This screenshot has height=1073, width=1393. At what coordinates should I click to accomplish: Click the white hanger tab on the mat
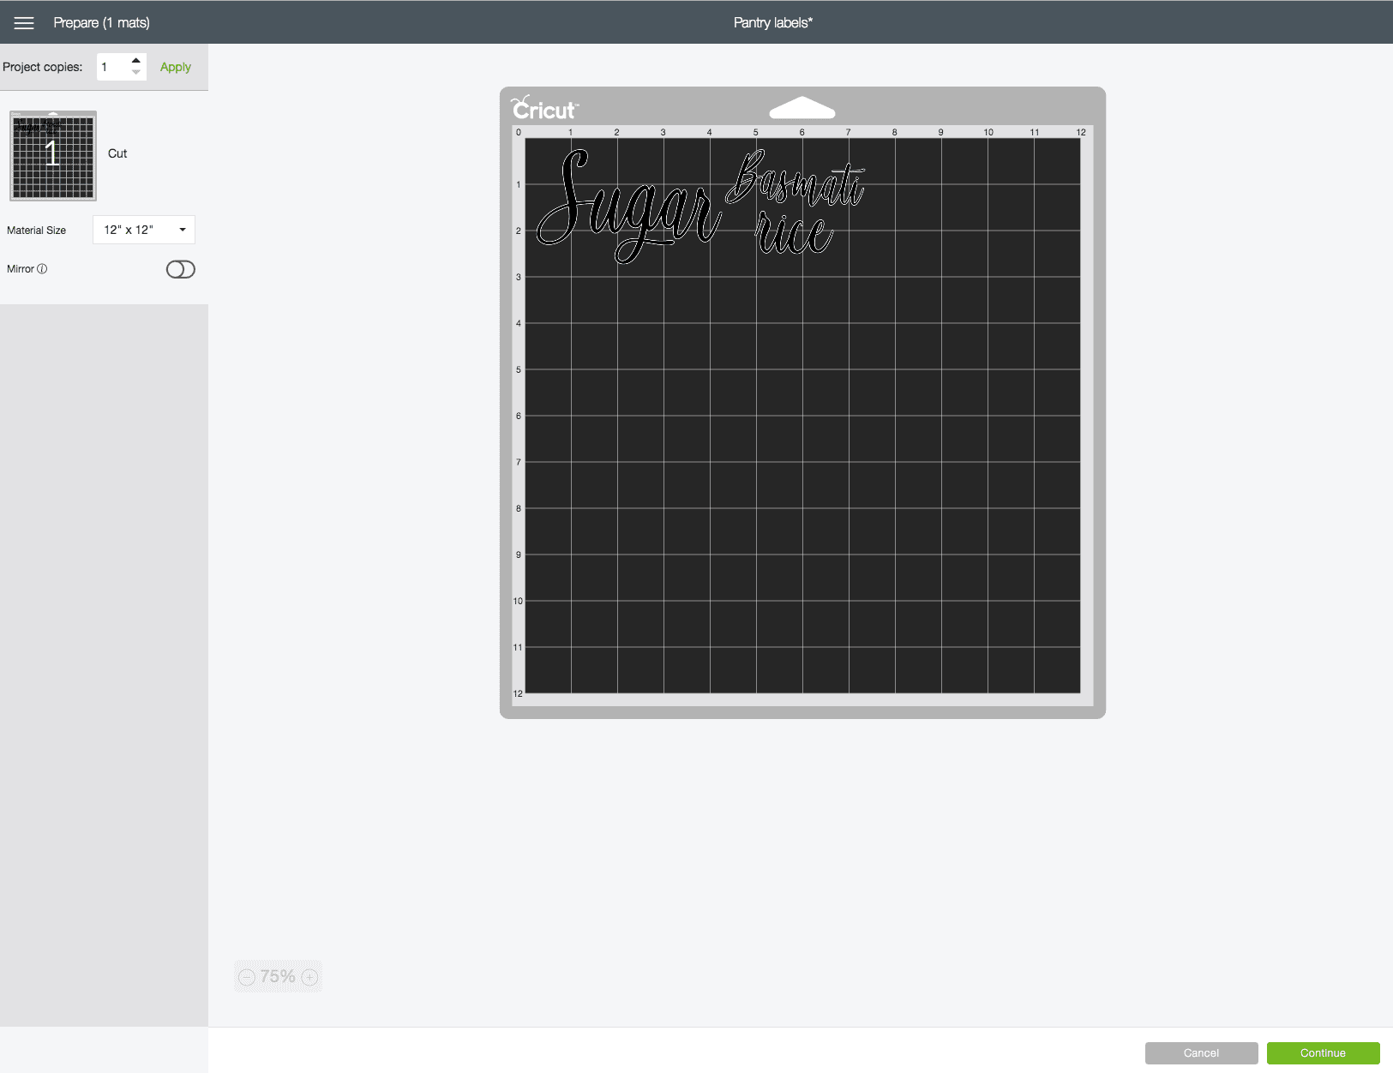pos(802,109)
